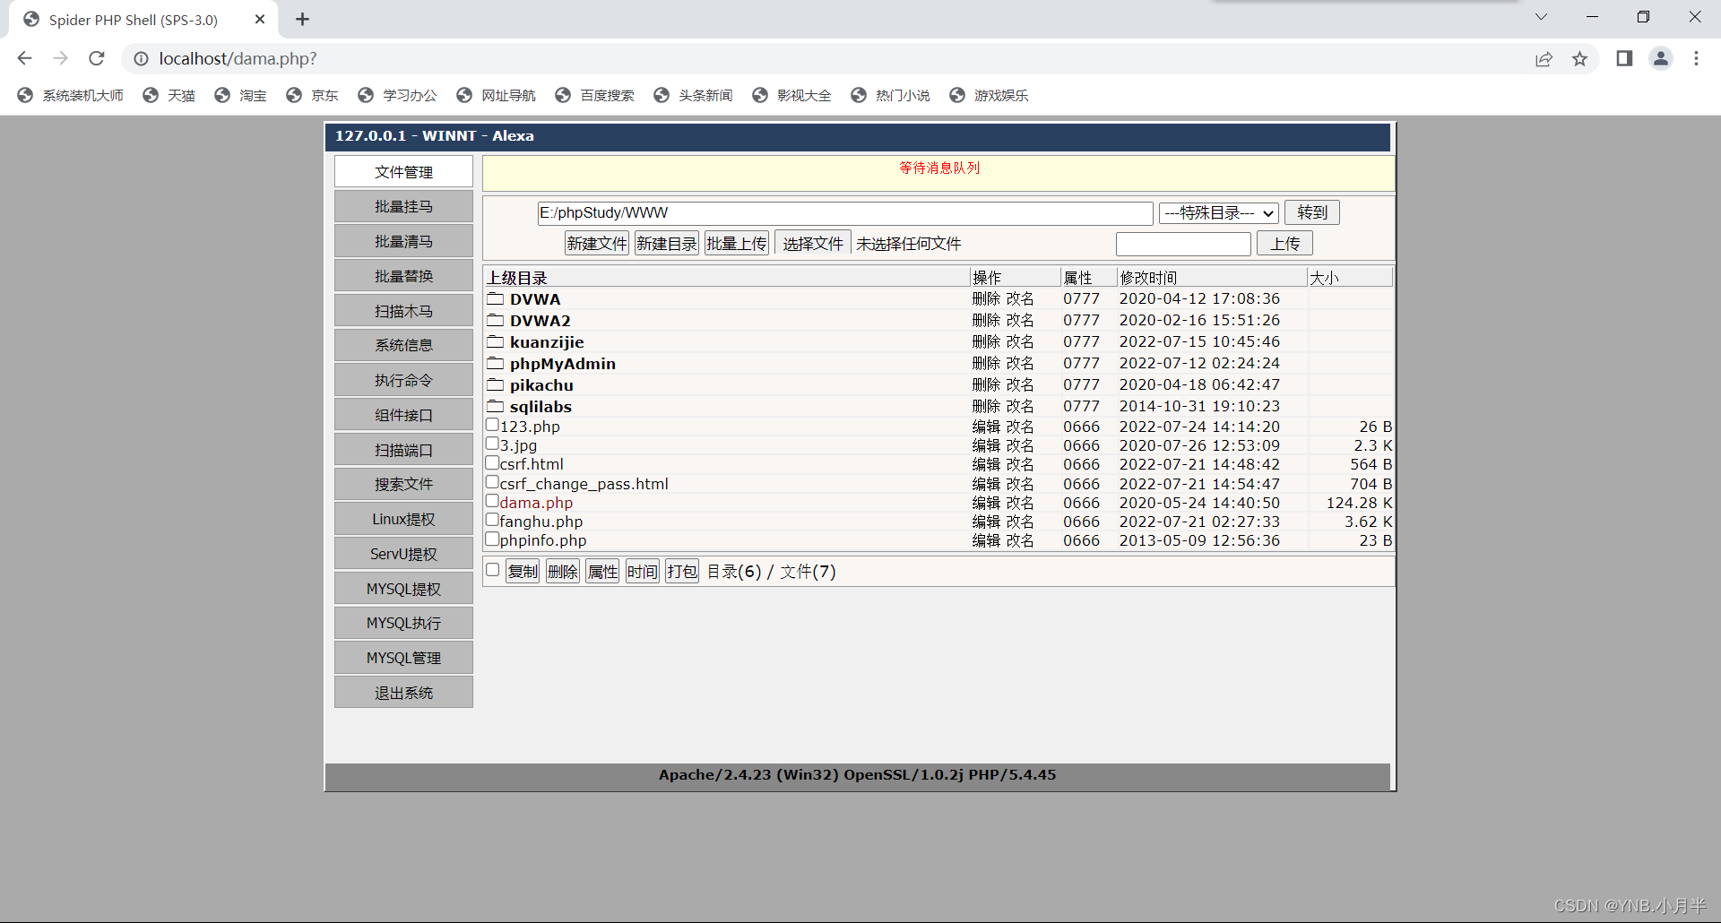
Task: Check the box for fanghu.php
Action: click(x=492, y=520)
